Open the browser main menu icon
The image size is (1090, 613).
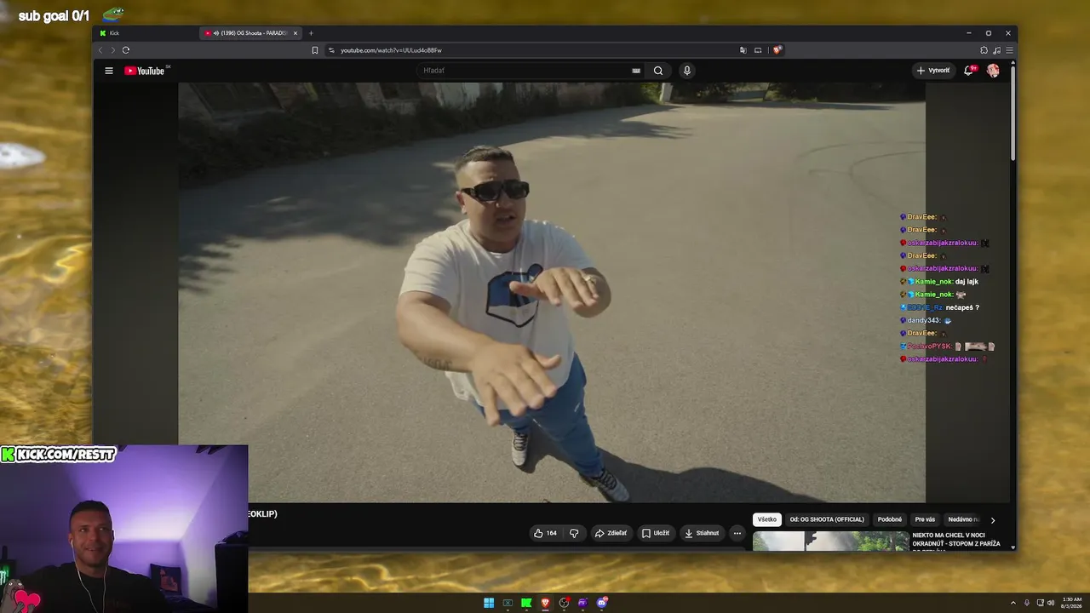point(1010,50)
